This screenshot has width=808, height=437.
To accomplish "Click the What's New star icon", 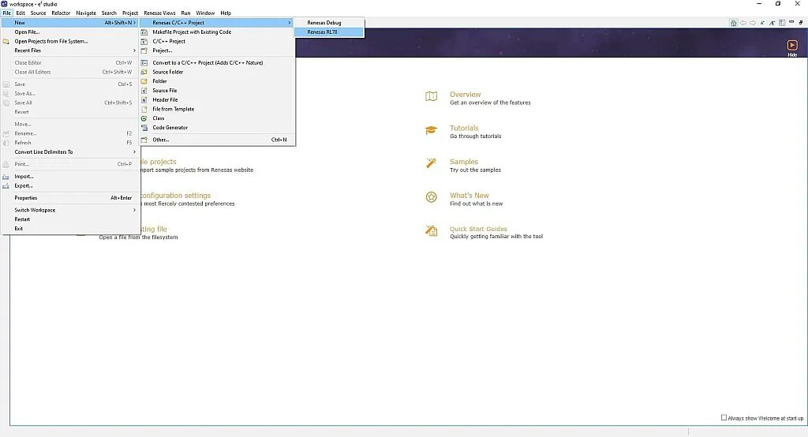I will pos(431,197).
